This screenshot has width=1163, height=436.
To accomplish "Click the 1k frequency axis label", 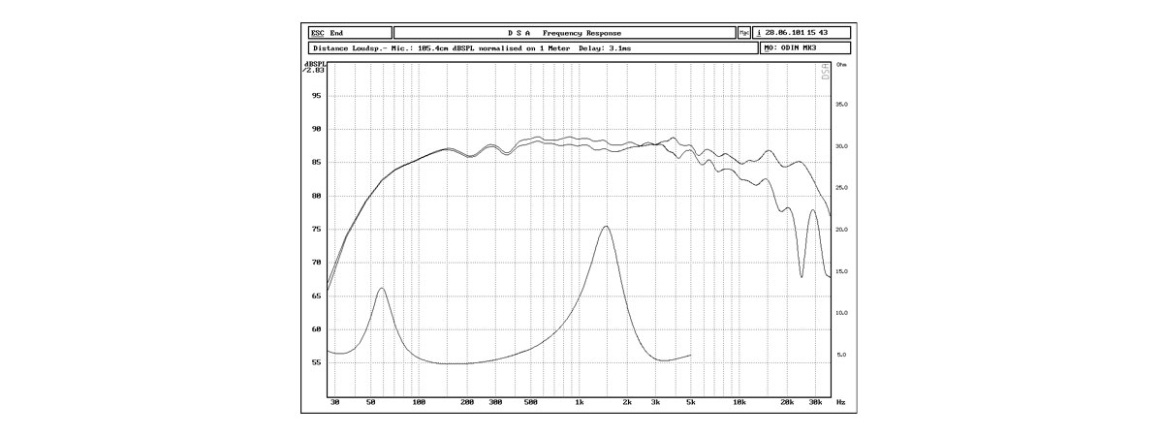I will 580,401.
